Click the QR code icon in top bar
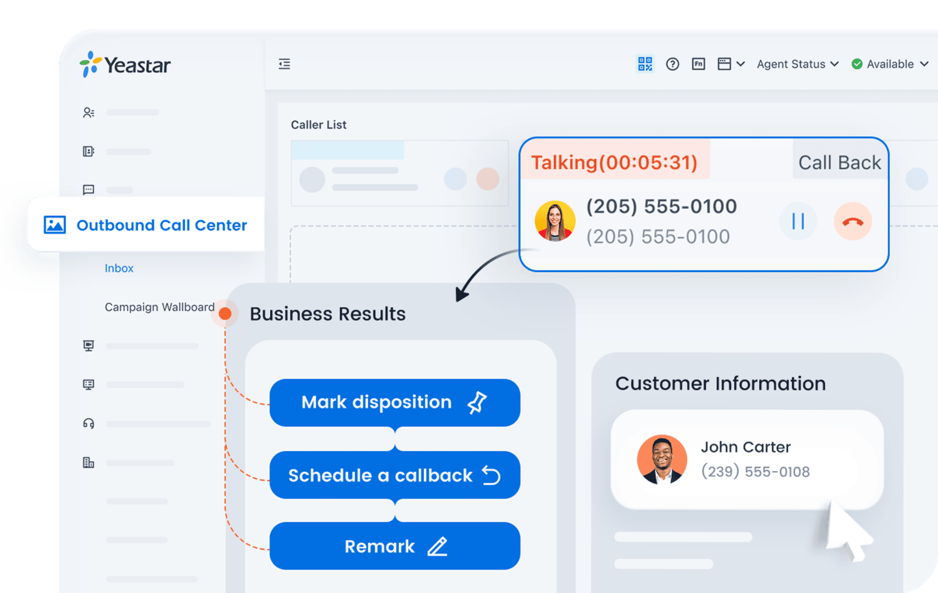The image size is (938, 593). point(645,64)
